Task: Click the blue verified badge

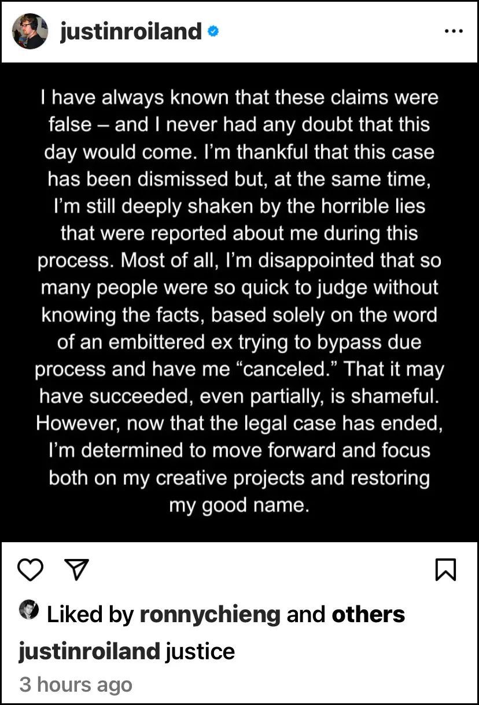Action: [x=212, y=32]
